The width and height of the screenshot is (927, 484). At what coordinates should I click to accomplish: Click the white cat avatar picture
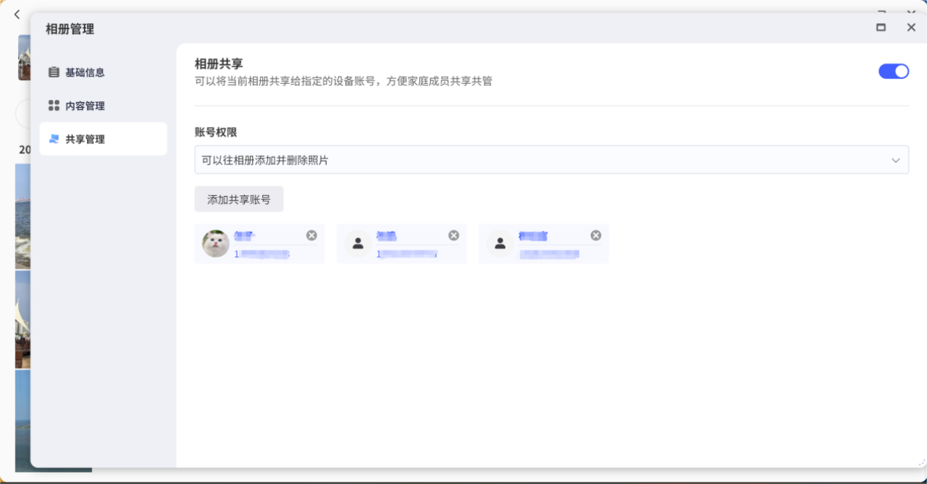pos(216,244)
